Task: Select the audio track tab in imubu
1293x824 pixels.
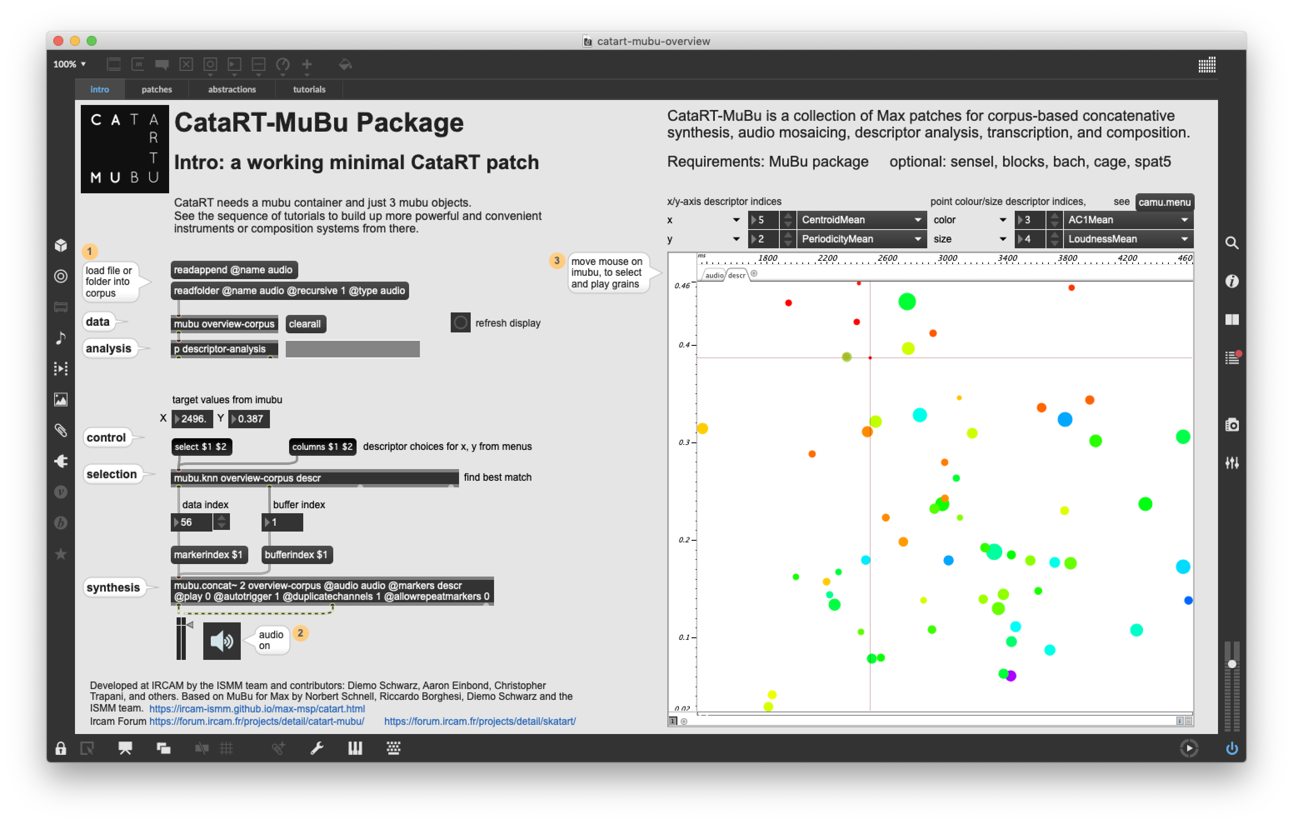Action: [x=713, y=275]
